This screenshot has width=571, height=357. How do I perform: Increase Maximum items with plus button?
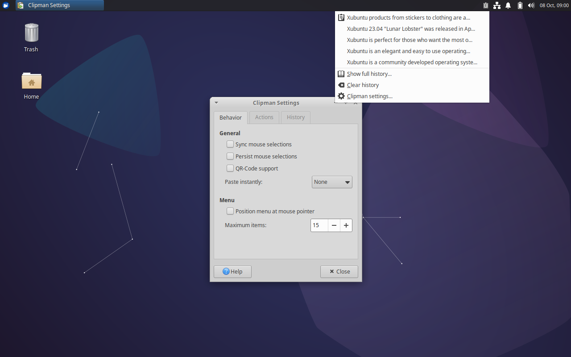346,225
